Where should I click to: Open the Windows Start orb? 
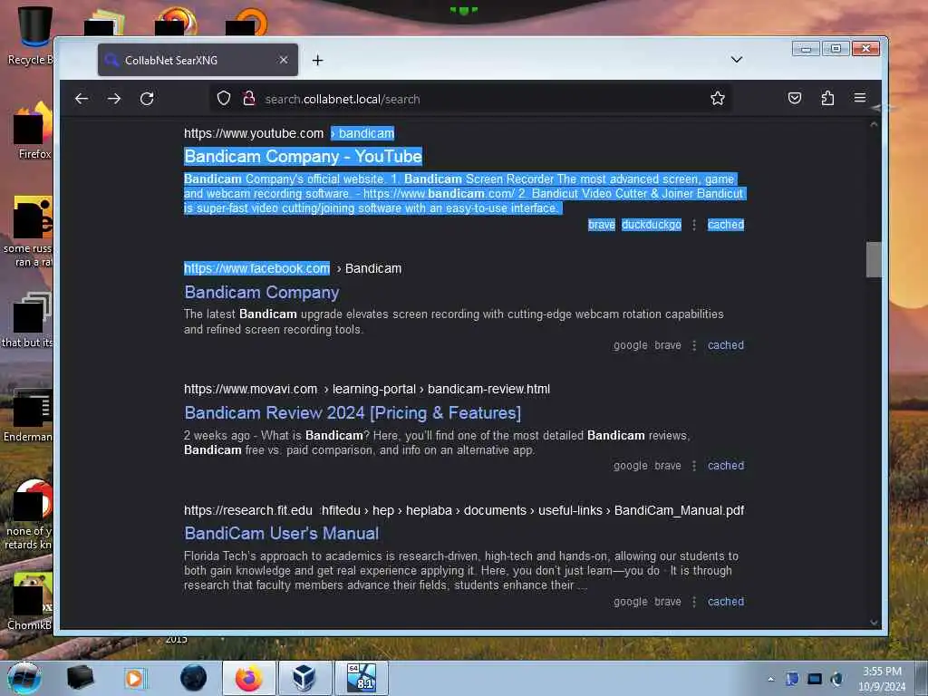click(x=24, y=678)
